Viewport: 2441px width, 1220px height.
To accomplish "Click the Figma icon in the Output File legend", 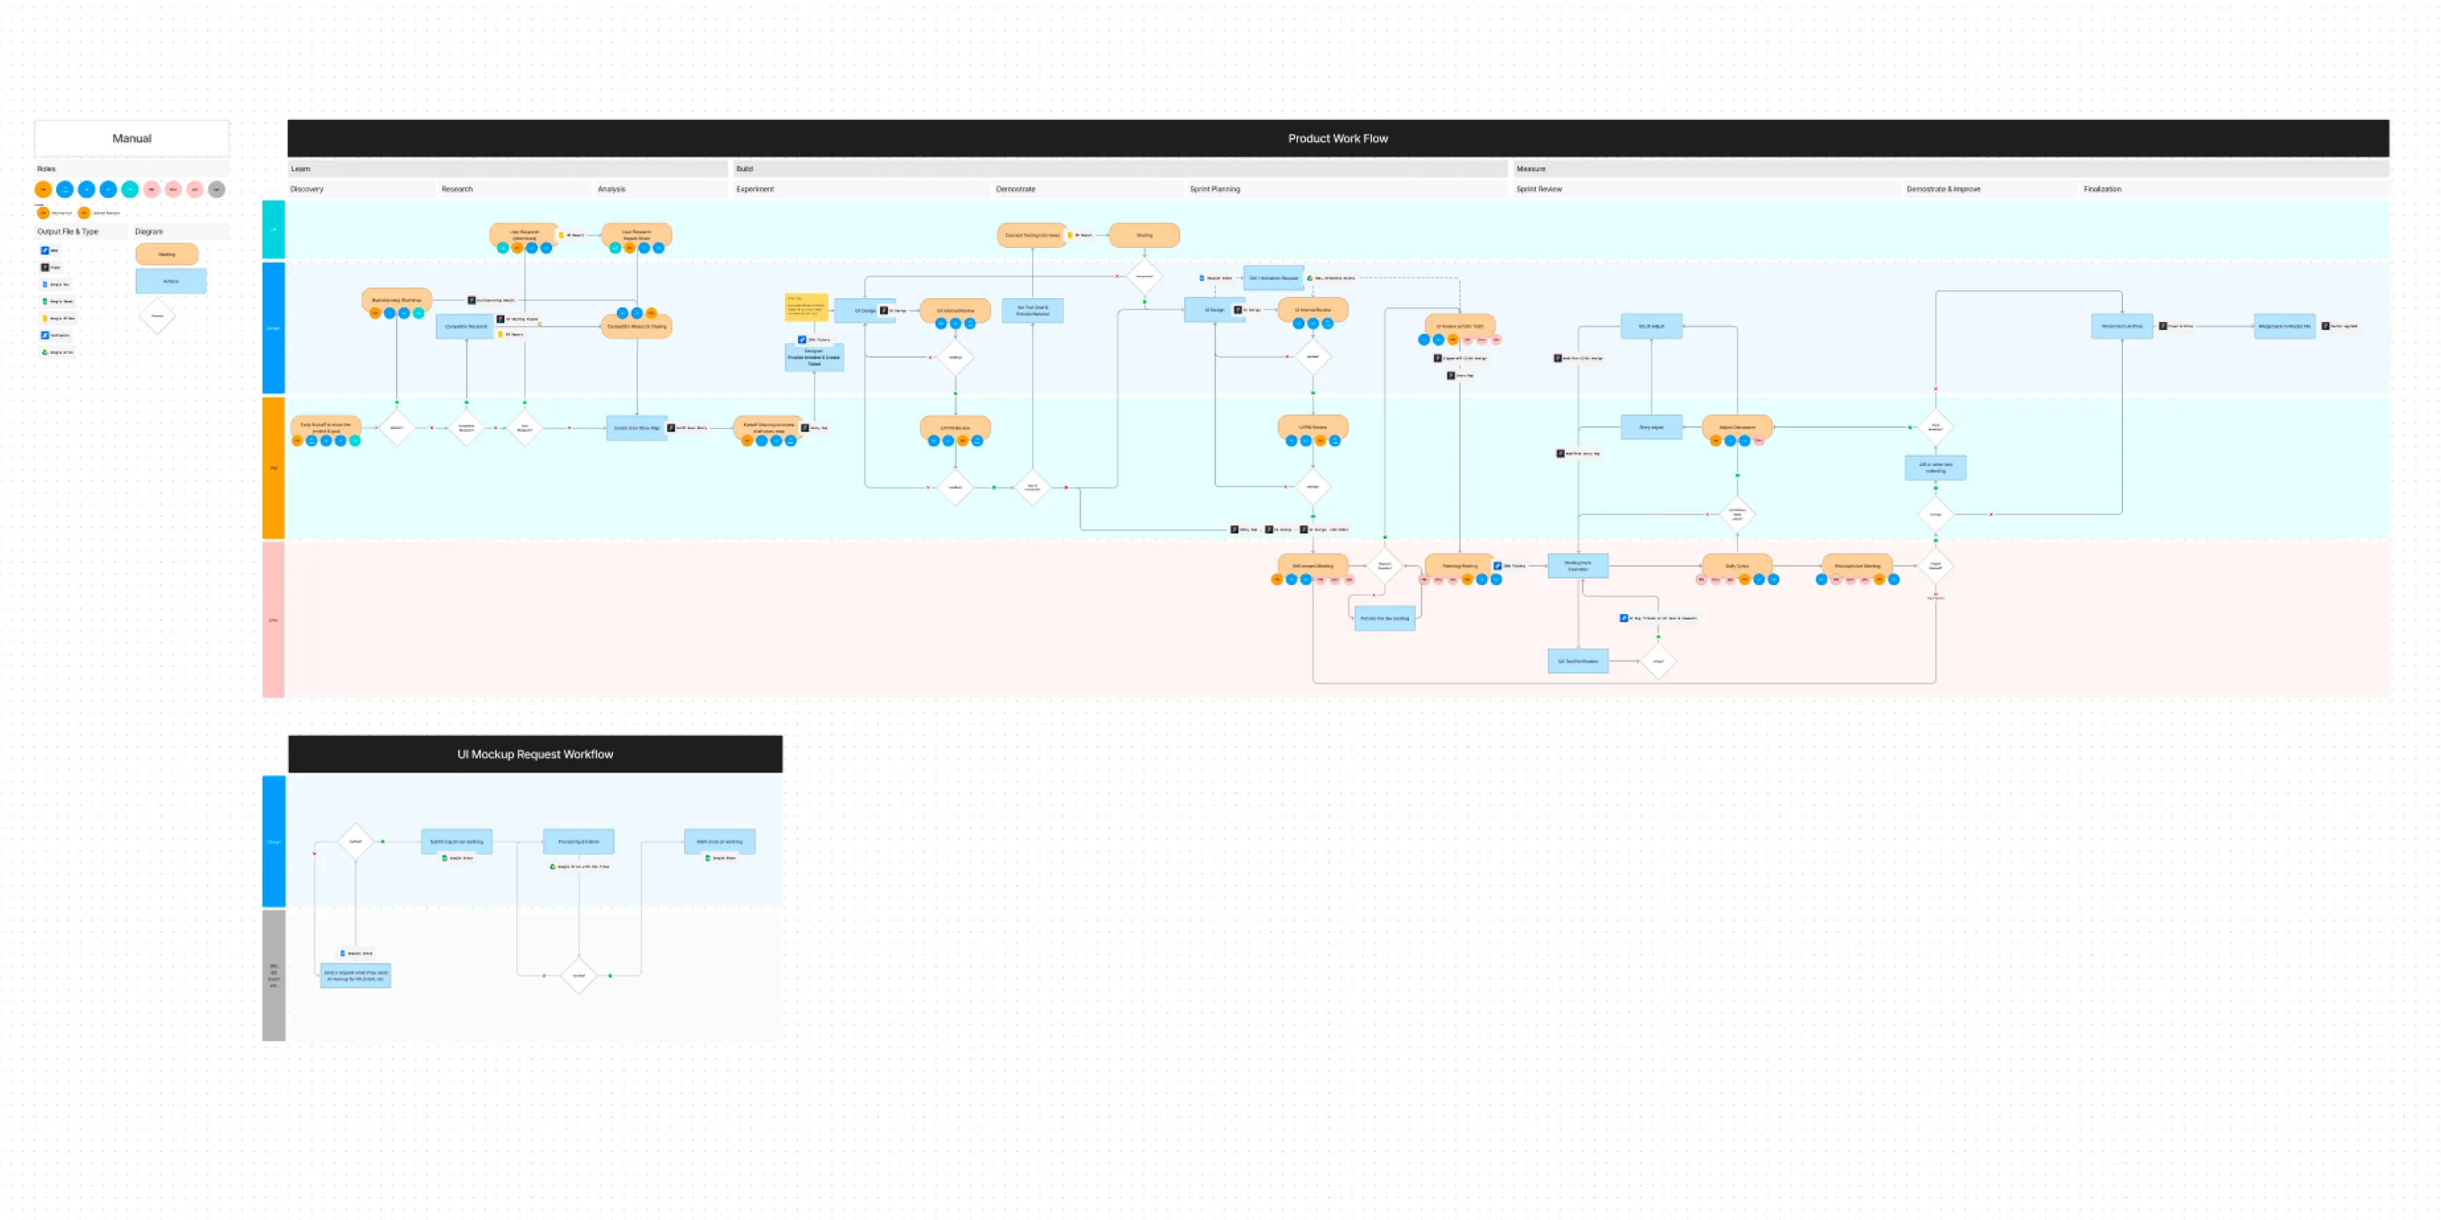I will point(45,267).
